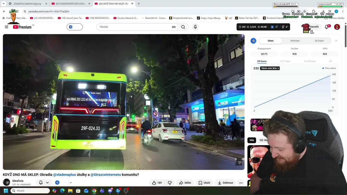
Task: Open YouTube notifications bell
Action: pos(327,27)
